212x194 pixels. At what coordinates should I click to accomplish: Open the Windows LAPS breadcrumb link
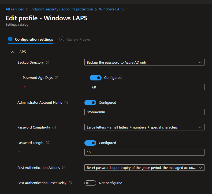click(x=111, y=9)
